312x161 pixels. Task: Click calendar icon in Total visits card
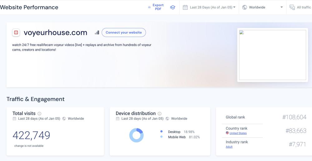pyautogui.click(x=14, y=119)
